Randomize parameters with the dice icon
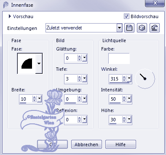 [142, 28]
